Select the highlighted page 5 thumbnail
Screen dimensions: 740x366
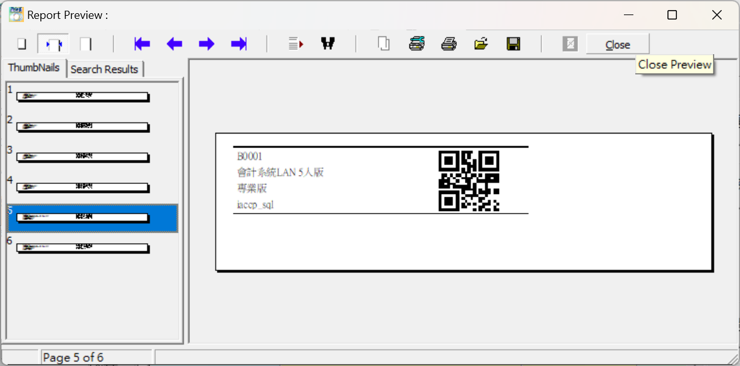click(93, 217)
